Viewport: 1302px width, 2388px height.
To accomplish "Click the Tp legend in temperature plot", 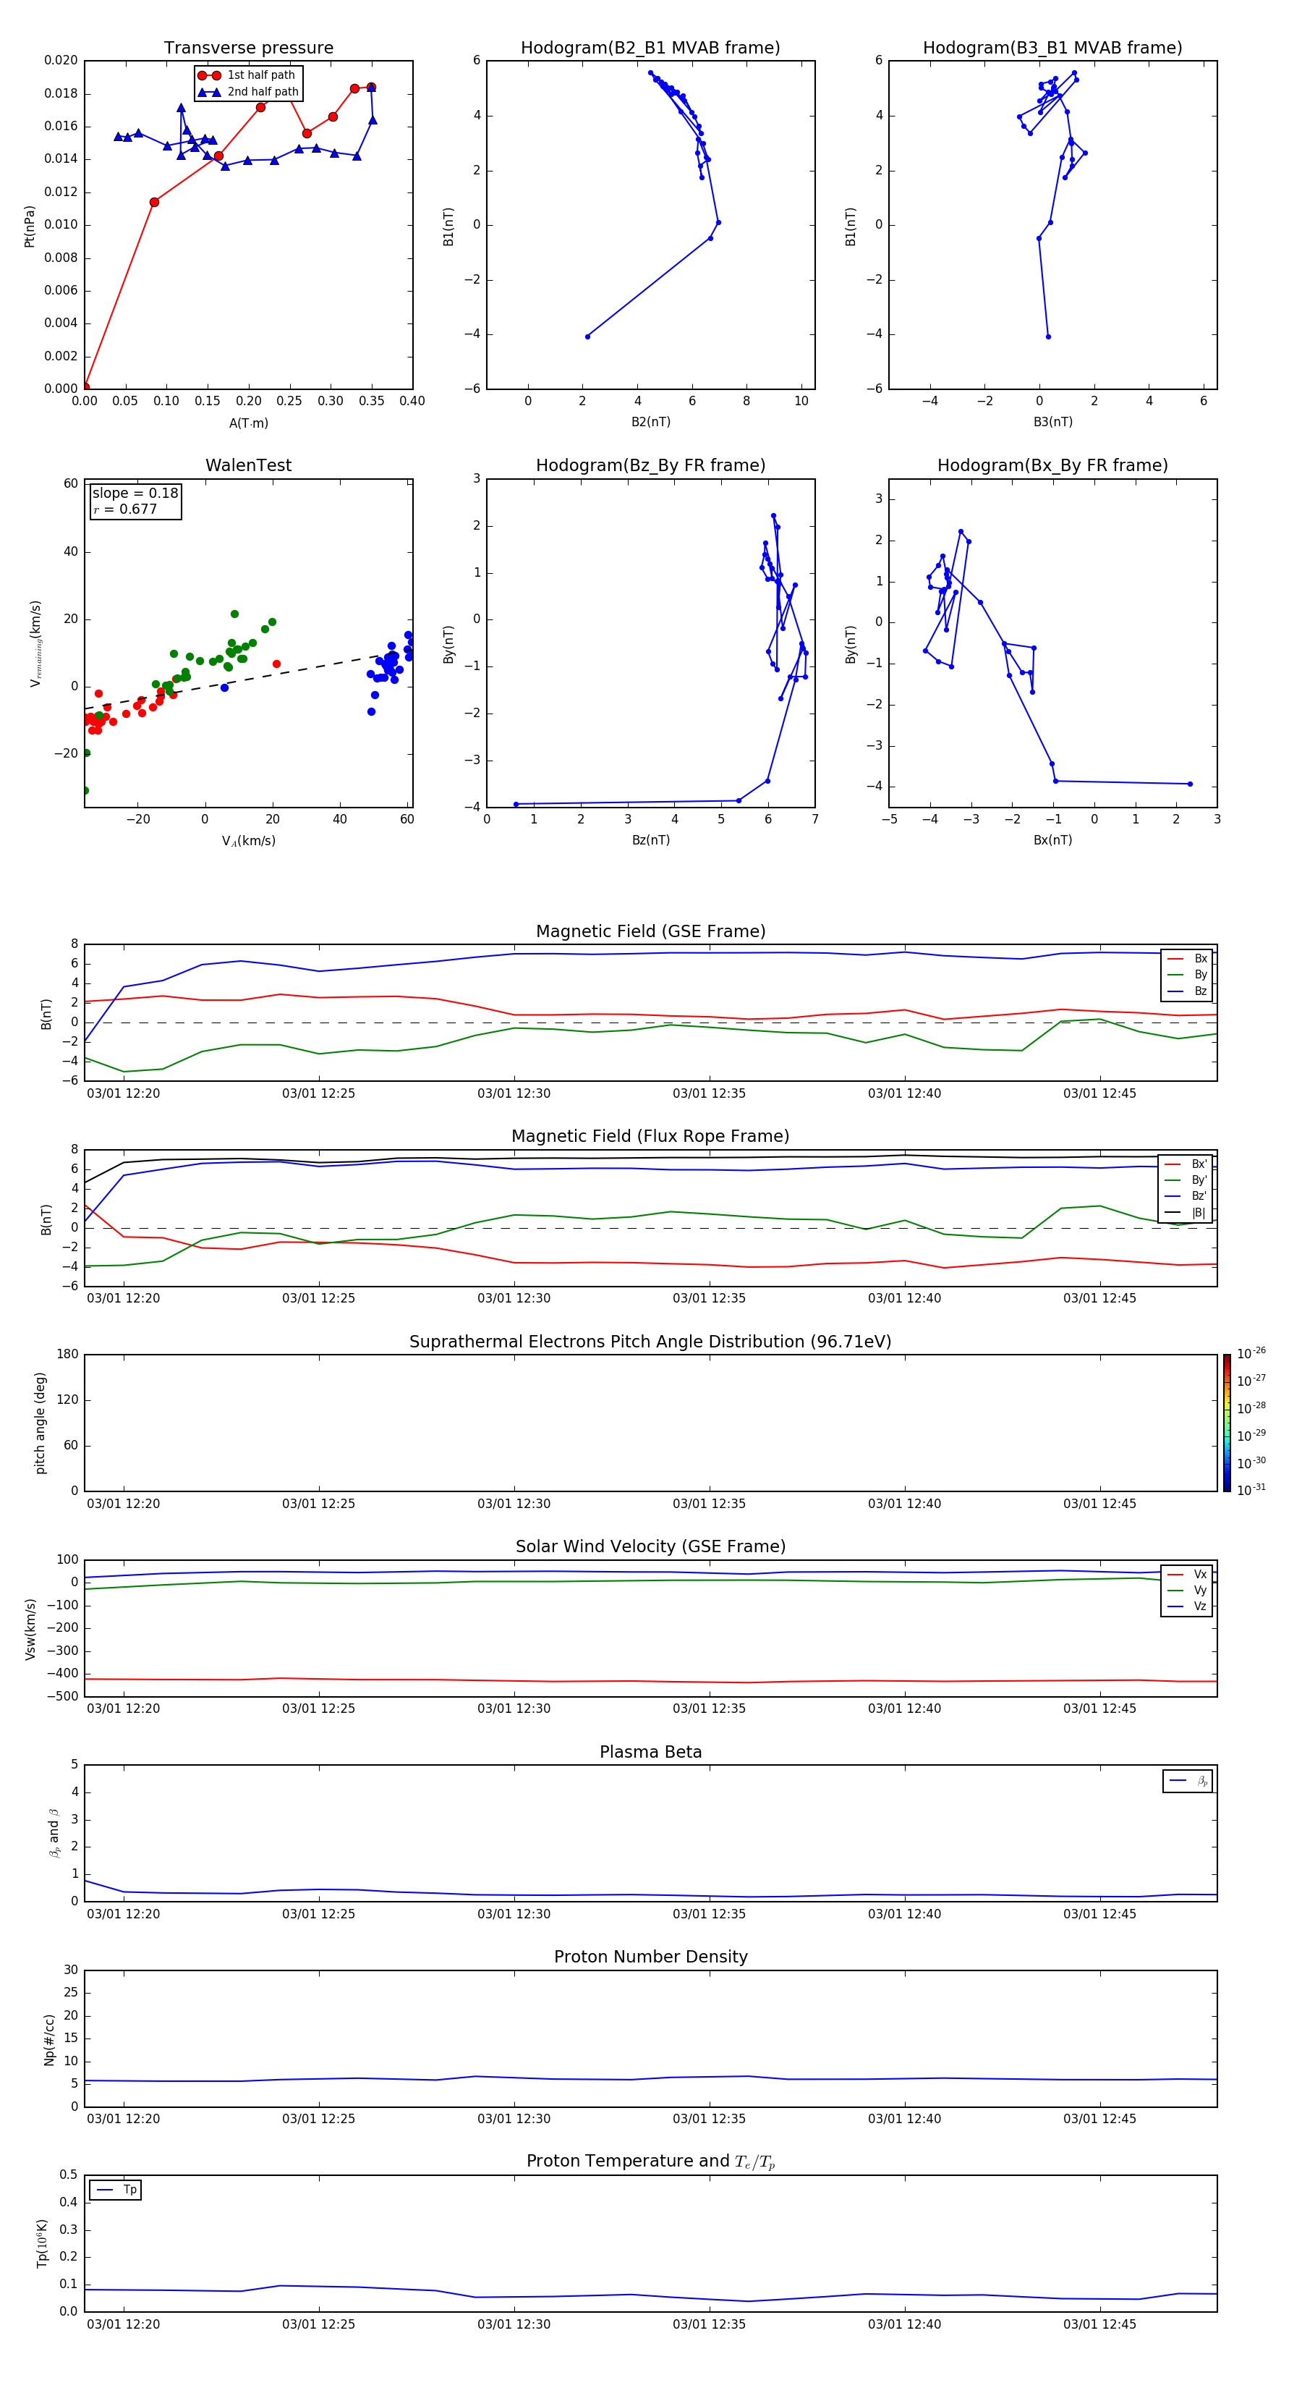I will click(x=116, y=2190).
